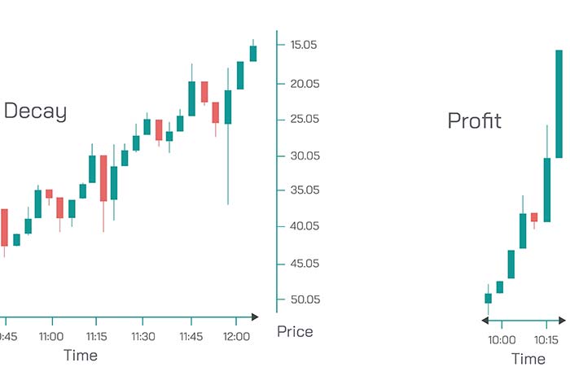Jump to the 12:00 time marker

pyautogui.click(x=237, y=336)
